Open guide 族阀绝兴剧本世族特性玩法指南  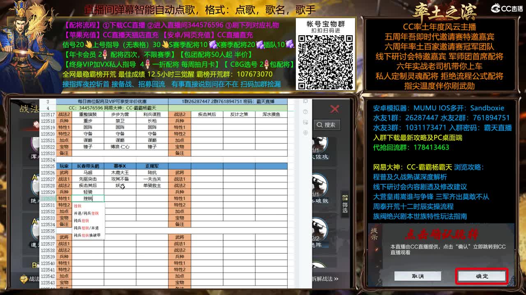(420, 216)
